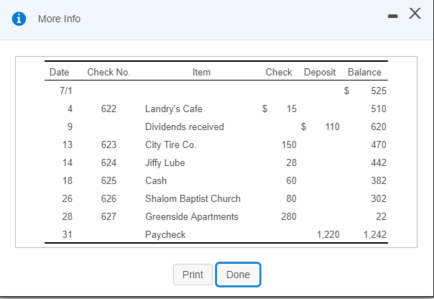The height and width of the screenshot is (299, 434).
Task: Click the Jiffy Lube item
Action: [165, 162]
